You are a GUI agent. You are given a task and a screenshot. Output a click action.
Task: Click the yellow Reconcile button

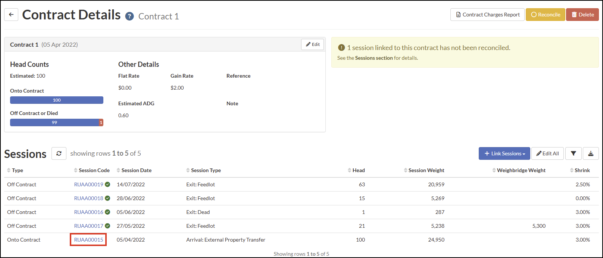(545, 15)
